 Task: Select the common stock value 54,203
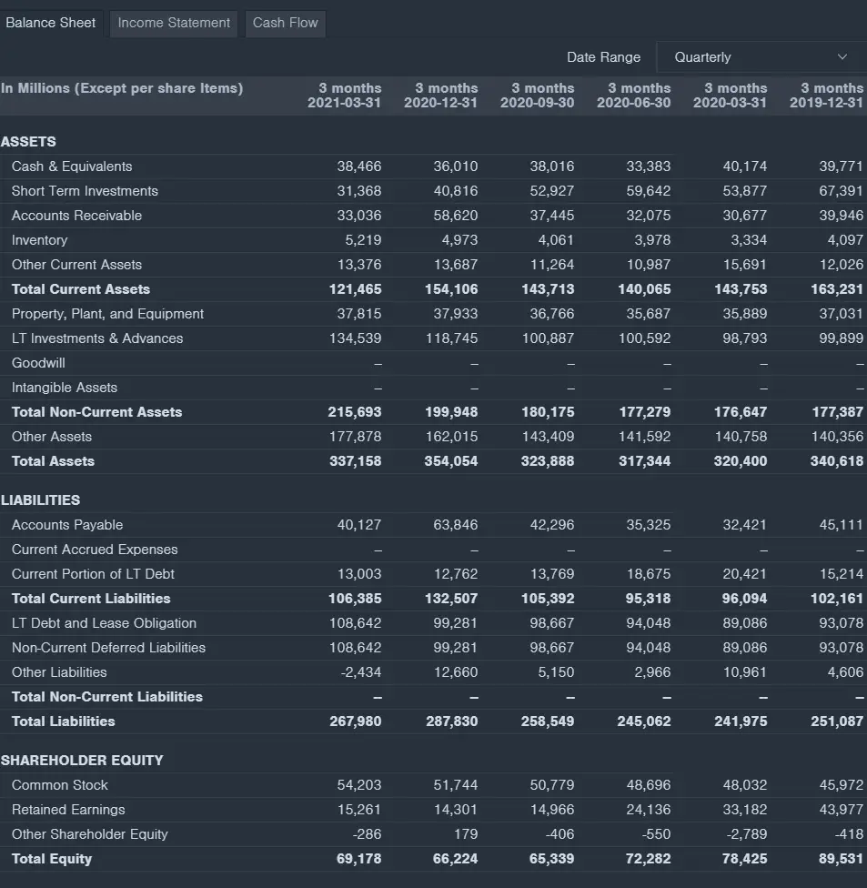[x=359, y=785]
